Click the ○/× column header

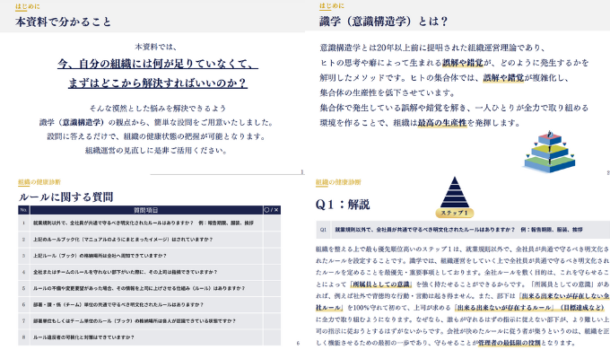[272, 210]
